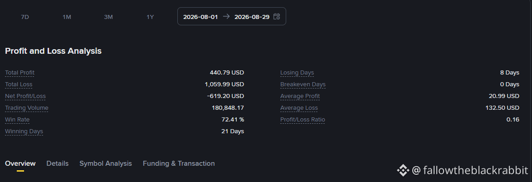Go to Funding & Transaction tab

pyautogui.click(x=179, y=163)
